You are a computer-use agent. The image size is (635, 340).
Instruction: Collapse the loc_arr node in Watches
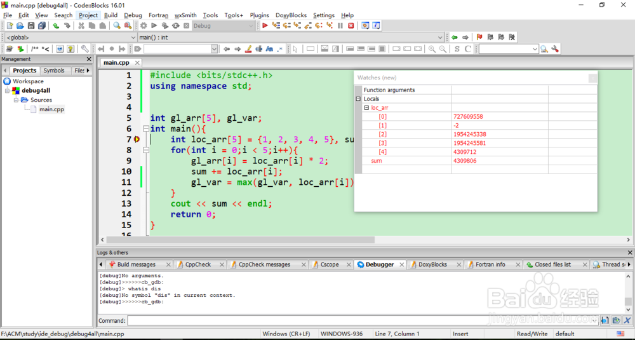[366, 108]
